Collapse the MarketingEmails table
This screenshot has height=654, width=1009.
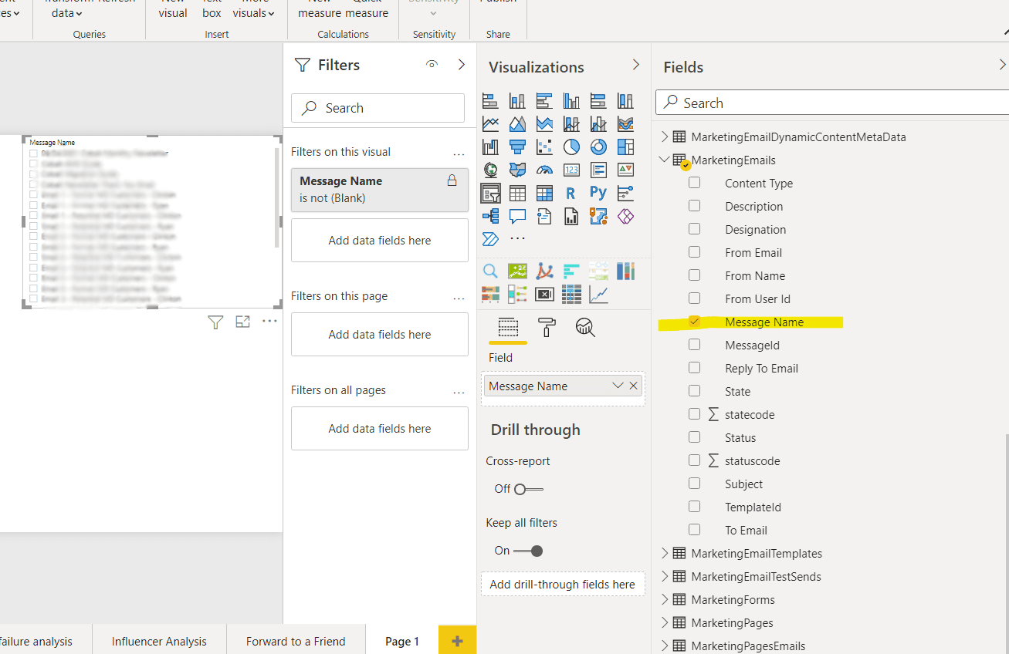665,160
